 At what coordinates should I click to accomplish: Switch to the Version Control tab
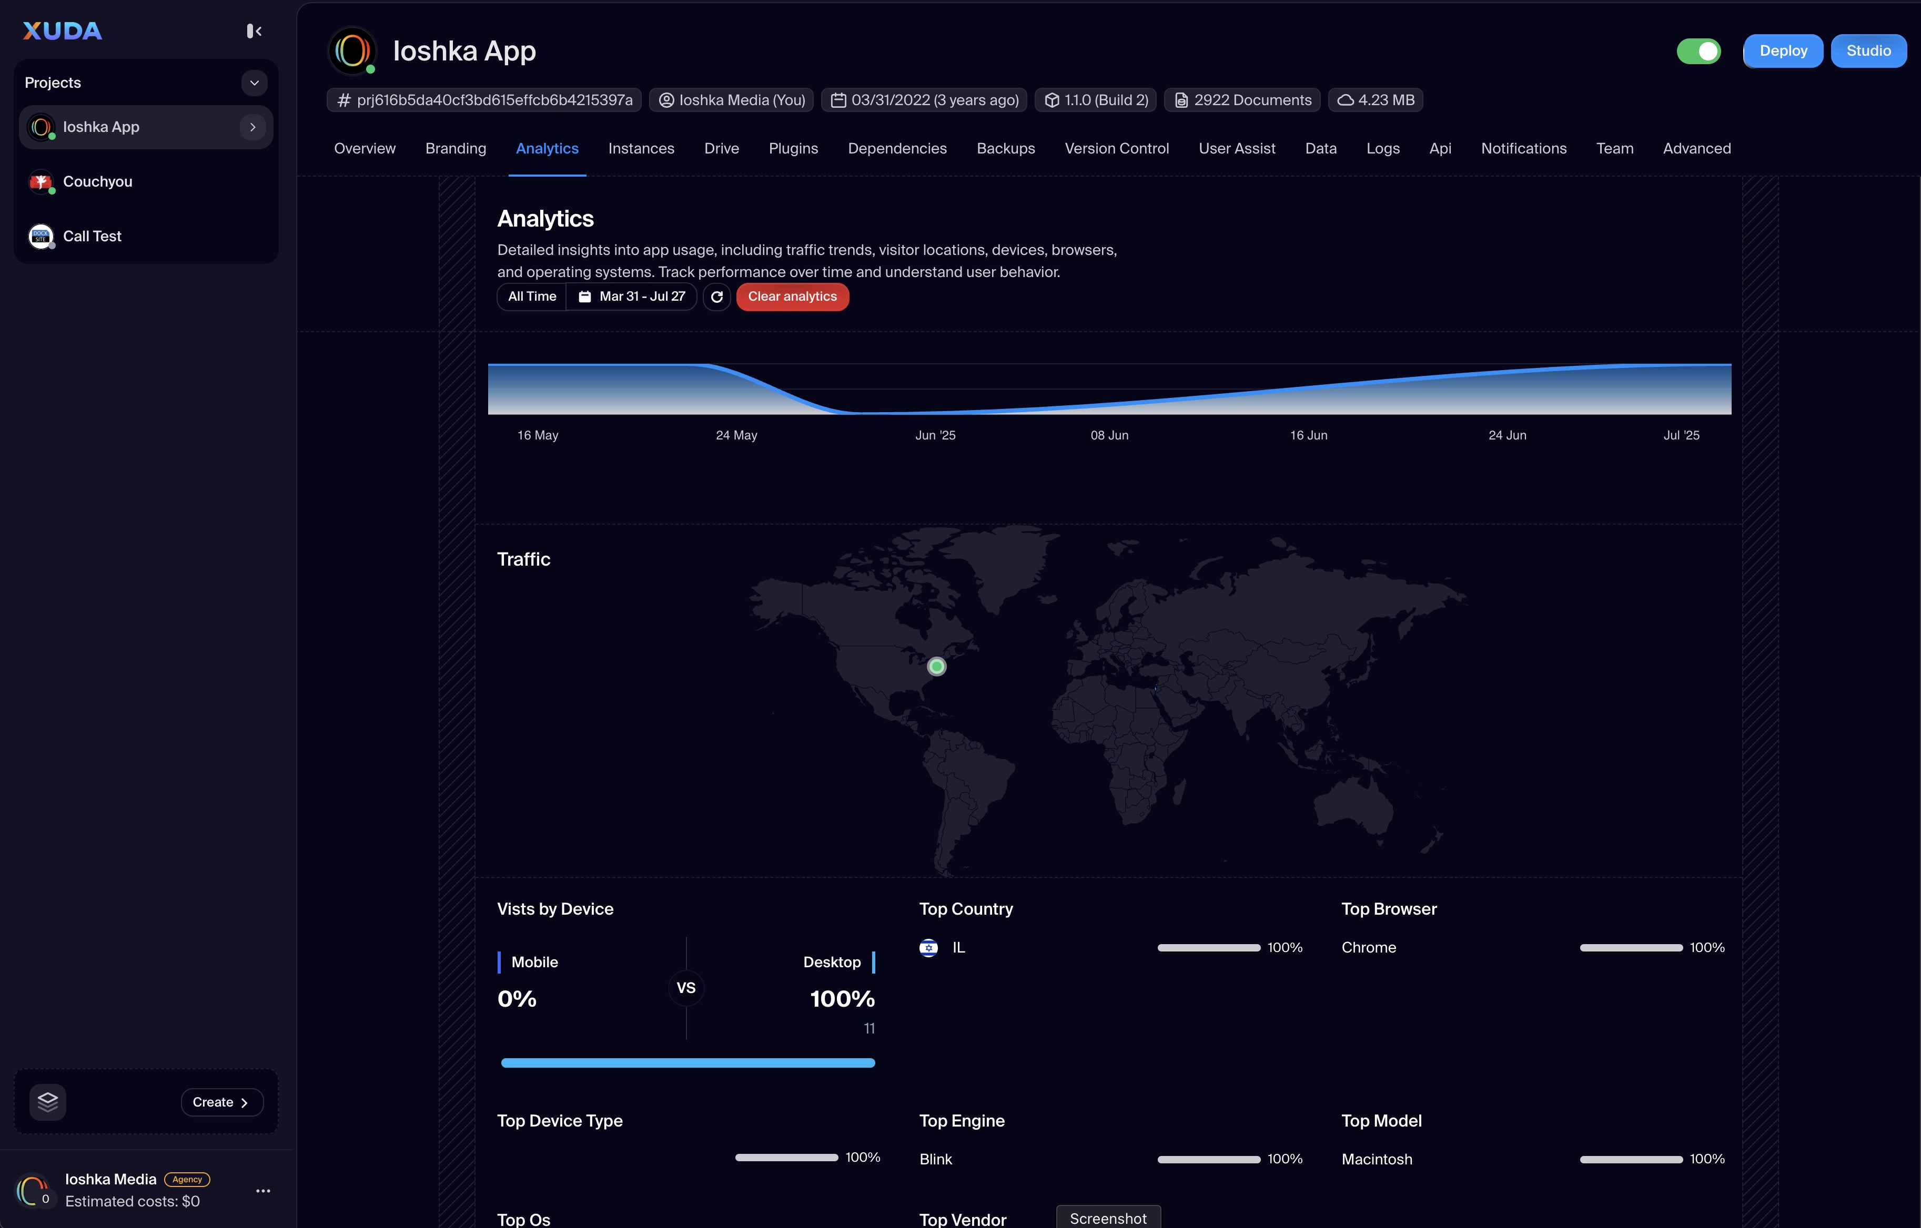1116,149
